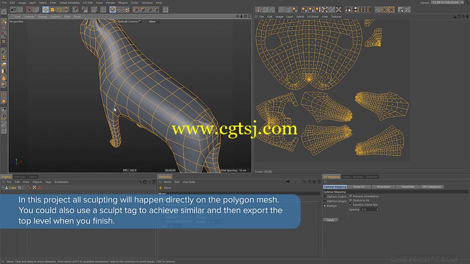Click the home icon in Objects manager
The image size is (470, 264).
pyautogui.click(x=145, y=182)
